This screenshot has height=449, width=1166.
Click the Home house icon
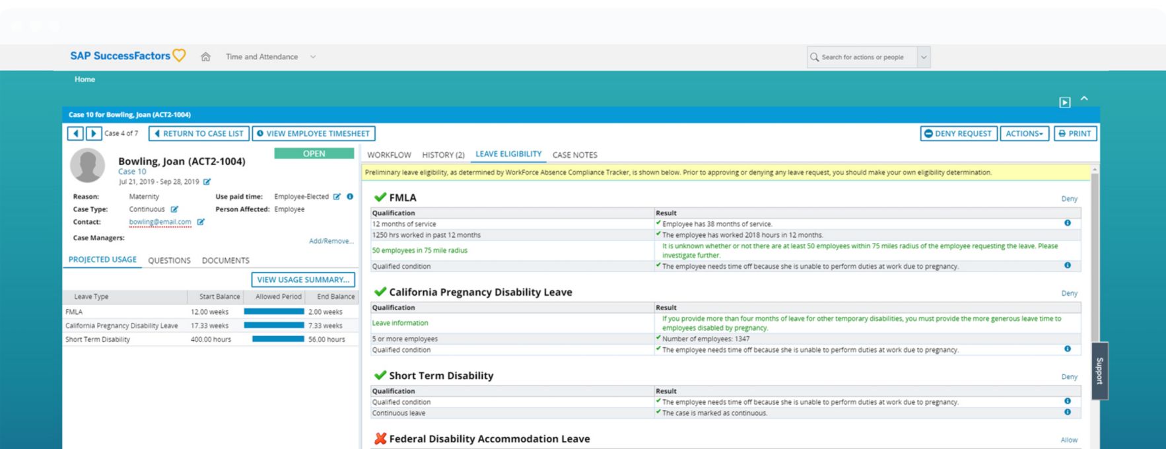[205, 57]
